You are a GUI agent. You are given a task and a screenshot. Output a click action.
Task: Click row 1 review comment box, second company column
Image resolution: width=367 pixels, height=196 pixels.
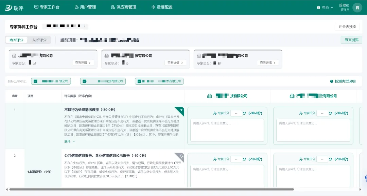313,130
